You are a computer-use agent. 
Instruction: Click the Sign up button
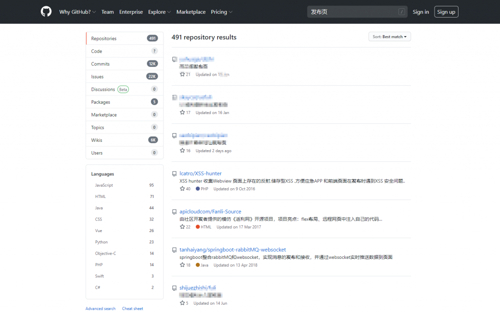pyautogui.click(x=446, y=12)
